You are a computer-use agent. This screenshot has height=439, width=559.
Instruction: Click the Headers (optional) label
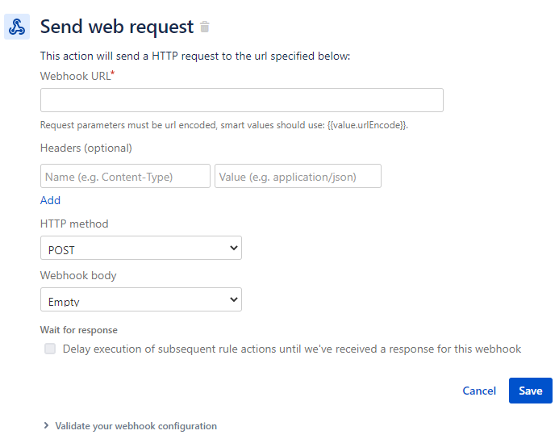pos(86,148)
